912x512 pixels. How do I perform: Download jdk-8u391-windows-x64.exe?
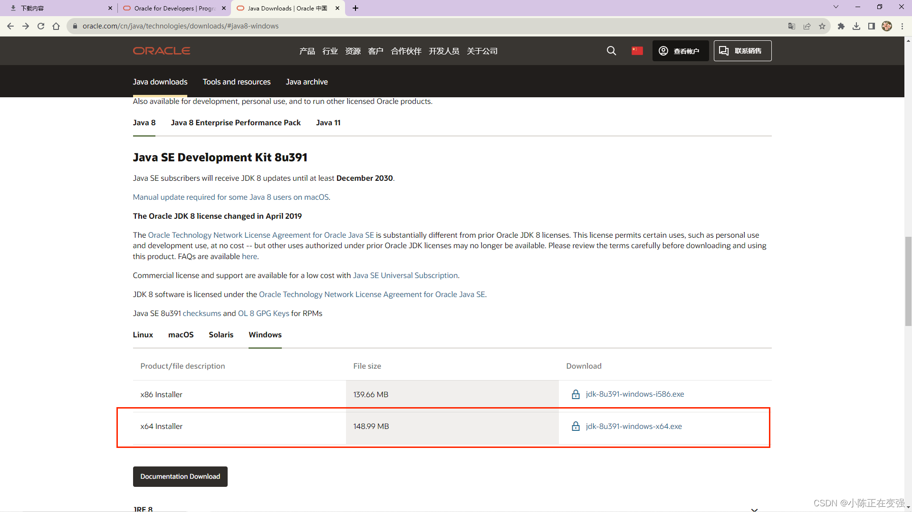point(634,427)
